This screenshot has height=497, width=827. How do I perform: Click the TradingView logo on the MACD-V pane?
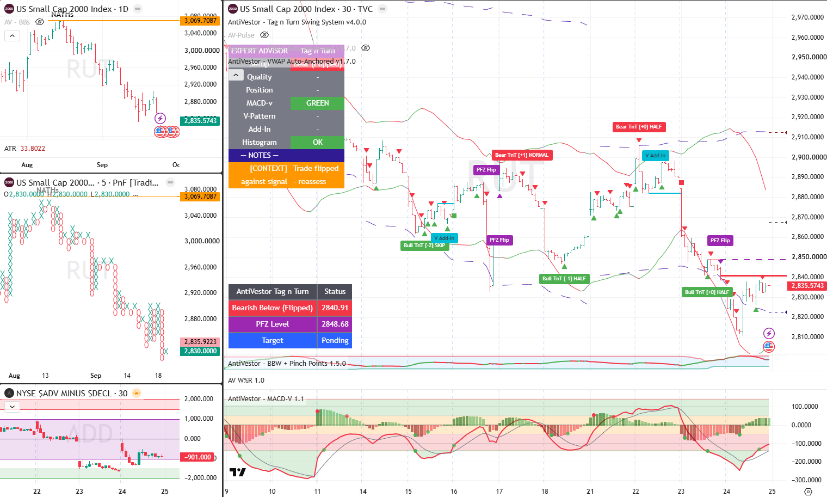pos(237,472)
